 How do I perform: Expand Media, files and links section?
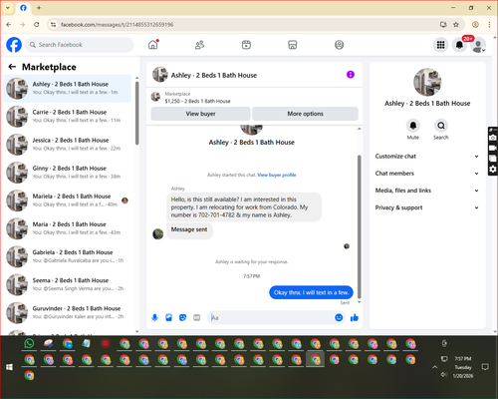click(427, 191)
